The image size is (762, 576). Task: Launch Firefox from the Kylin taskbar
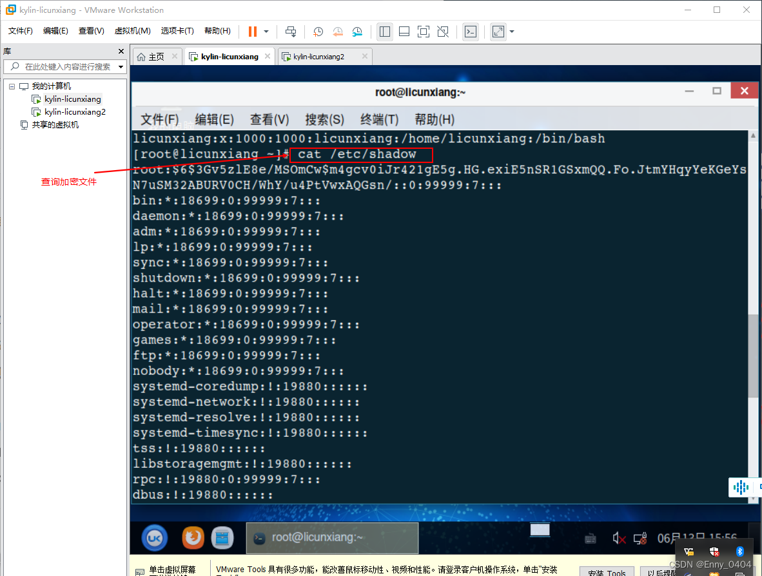(x=193, y=537)
